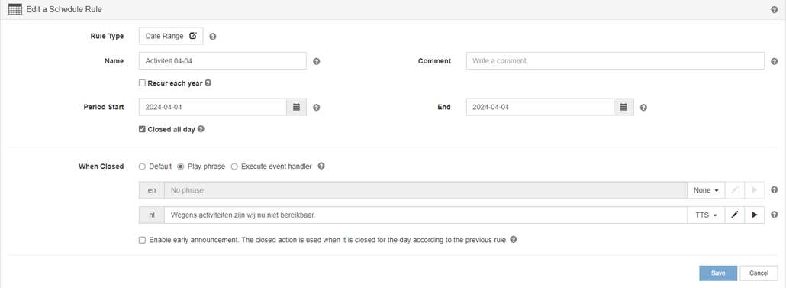The width and height of the screenshot is (786, 288).
Task: Click the help icon beside Comment field
Action: pos(774,61)
